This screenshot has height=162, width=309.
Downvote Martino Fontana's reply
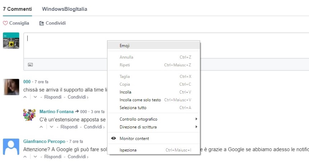[x=51, y=127]
